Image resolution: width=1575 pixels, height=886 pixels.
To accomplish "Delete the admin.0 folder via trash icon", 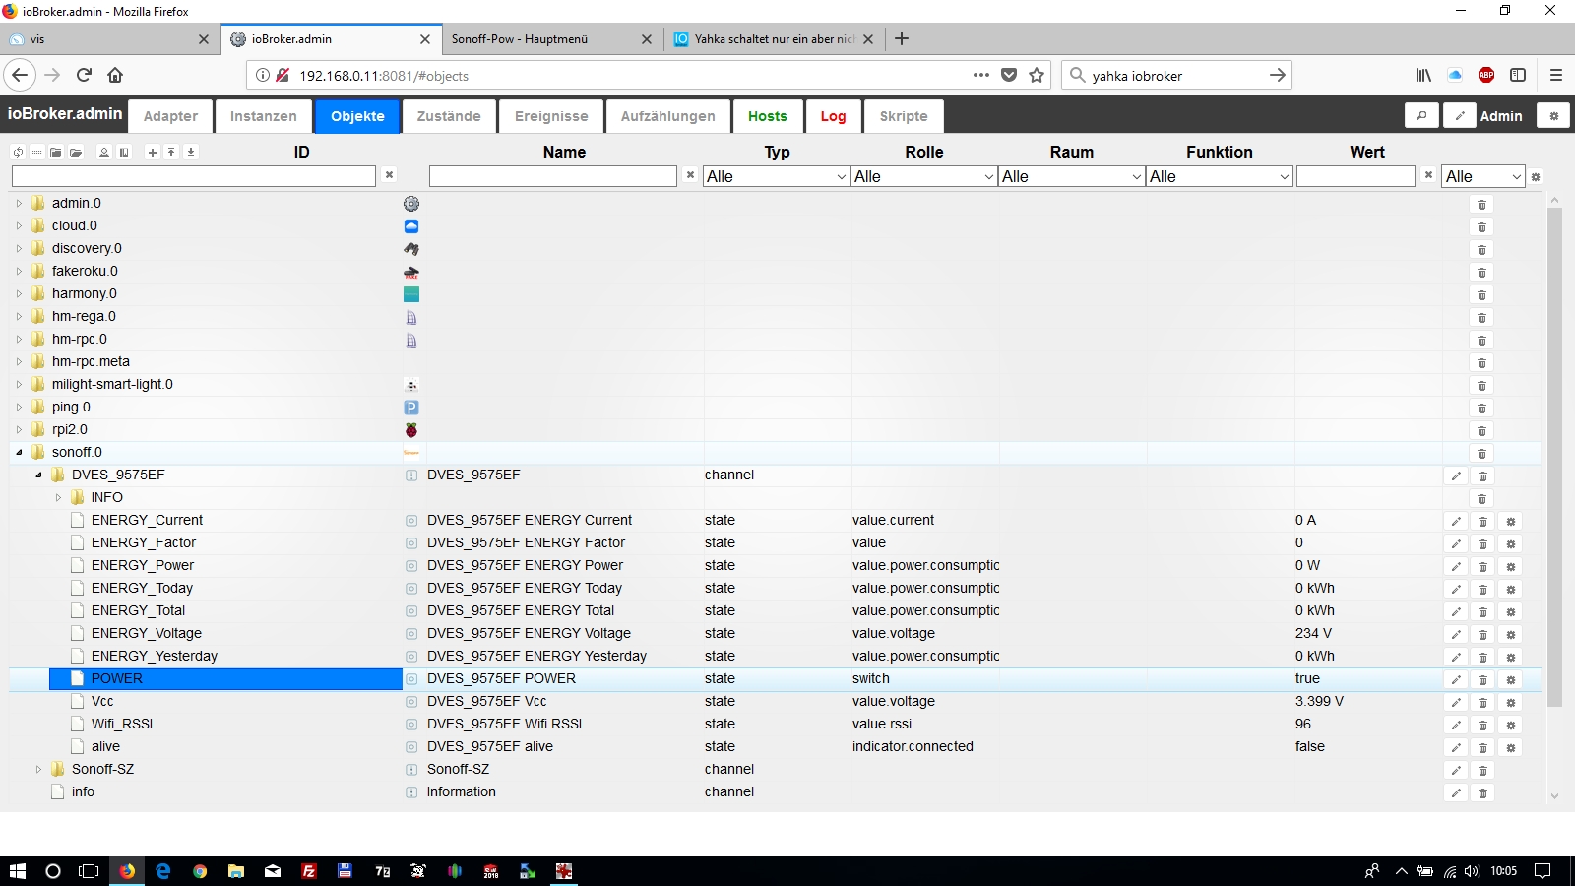I will pyautogui.click(x=1481, y=205).
